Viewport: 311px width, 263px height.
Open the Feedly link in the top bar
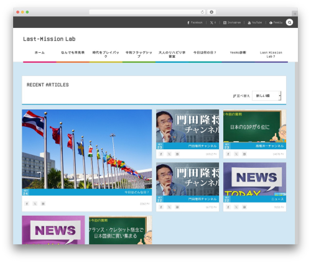point(276,22)
